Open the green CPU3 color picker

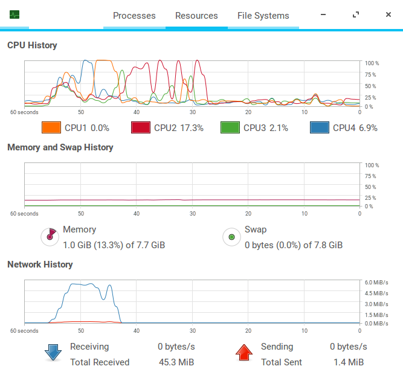[230, 127]
